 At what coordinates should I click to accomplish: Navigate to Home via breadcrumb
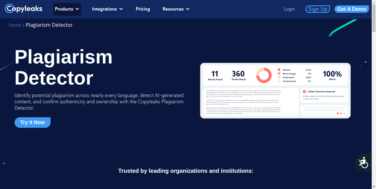[15, 25]
